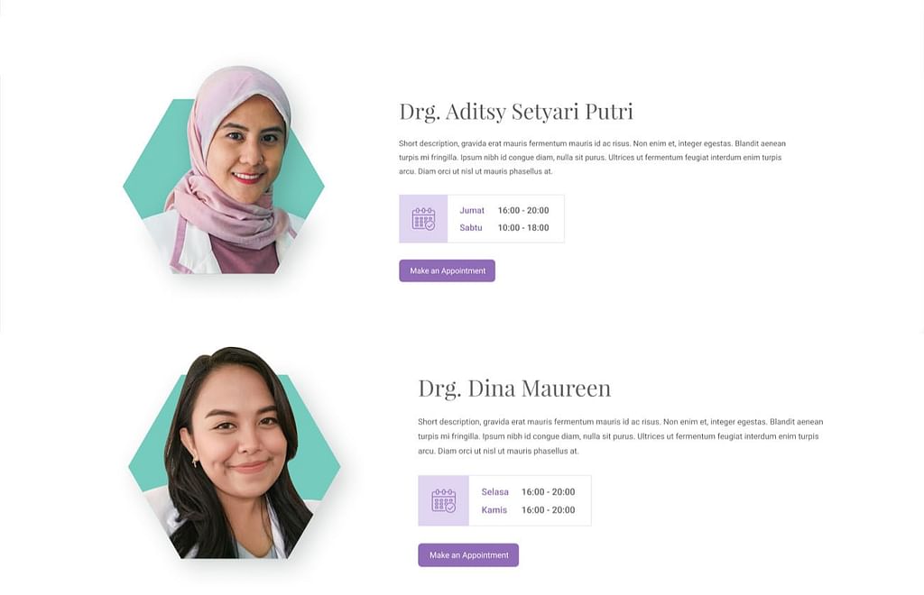Click calendar icon in Drg. Aditsy's schedule
Image resolution: width=924 pixels, height=595 pixels.
point(423,219)
